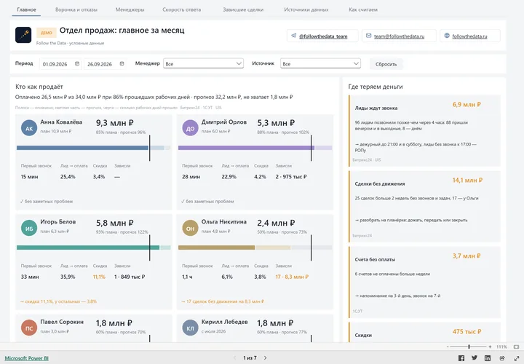The height and width of the screenshot is (364, 524).
Task: Click the 3,7 млн ₽ loss amount
Action: pyautogui.click(x=467, y=256)
